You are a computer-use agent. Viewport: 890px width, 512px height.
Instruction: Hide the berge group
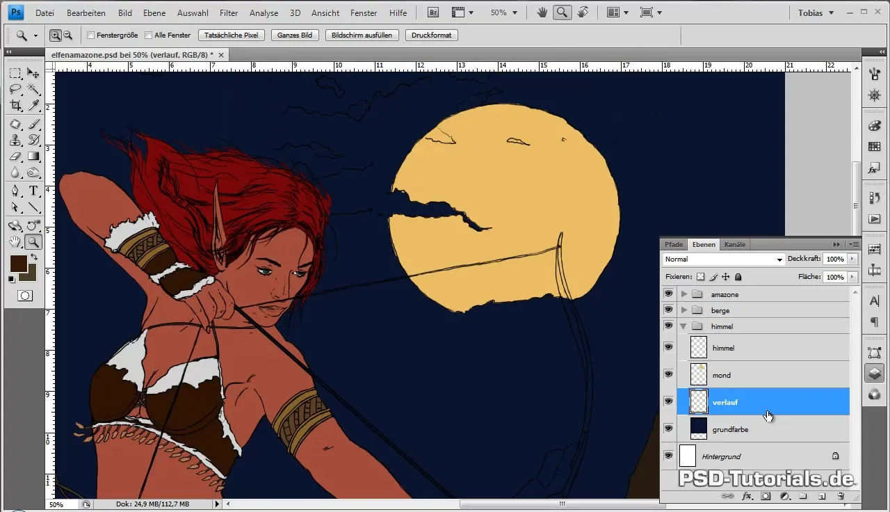tap(668, 310)
